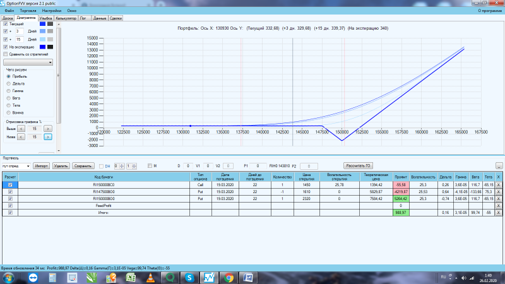Uncheck the На экспирацию curve checkbox
Image resolution: width=505 pixels, height=284 pixels.
click(6, 47)
